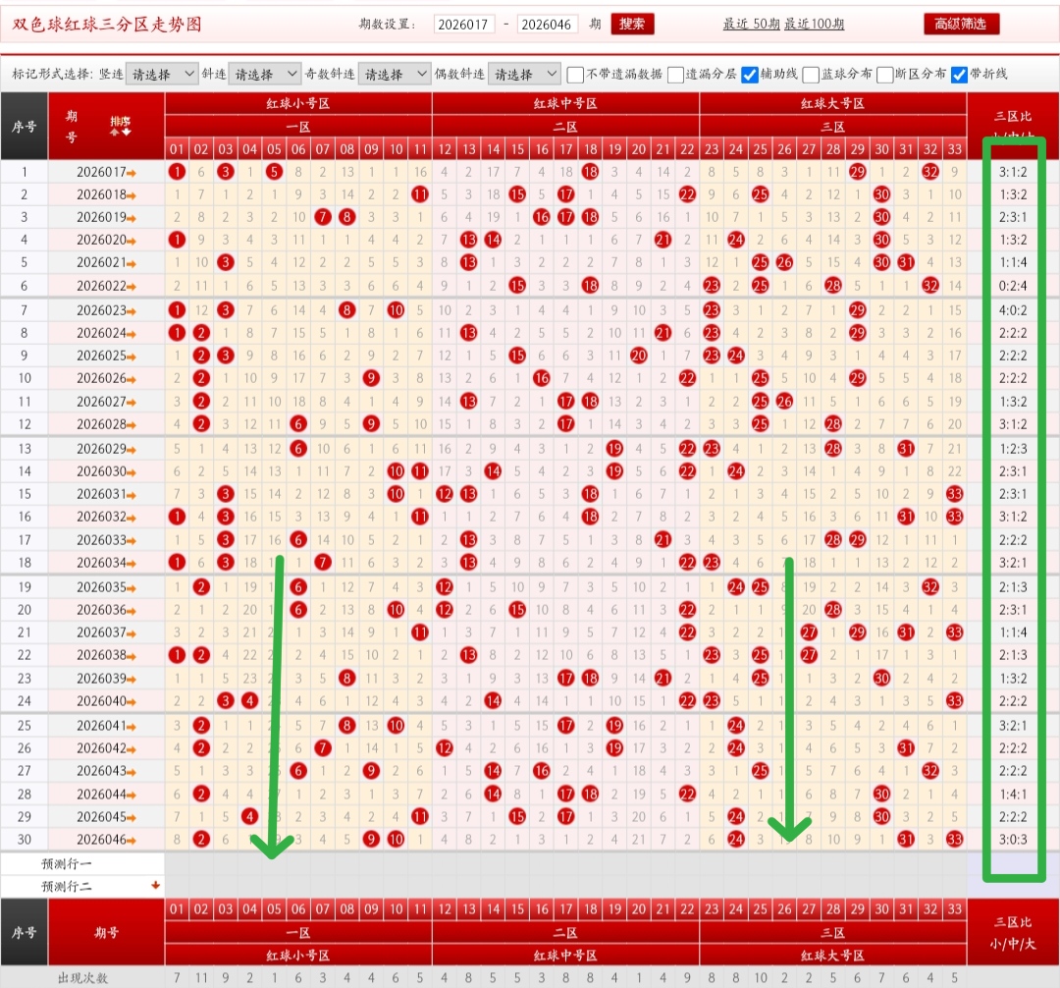
Task: Click red ball 22 in row 2026018
Action: (687, 194)
